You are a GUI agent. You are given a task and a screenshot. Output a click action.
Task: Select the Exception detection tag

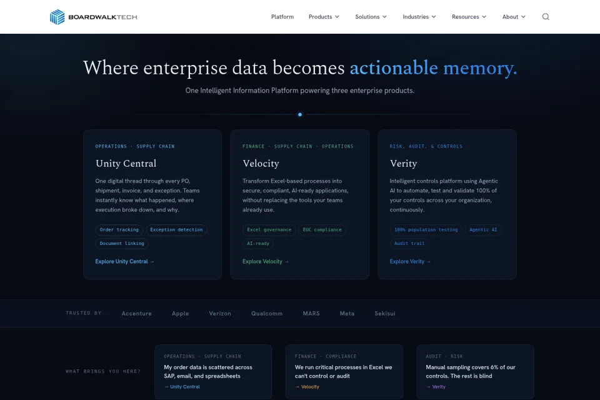[x=176, y=229]
